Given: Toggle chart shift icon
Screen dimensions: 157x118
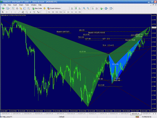Looking at the screenshot, I should 97,8.
